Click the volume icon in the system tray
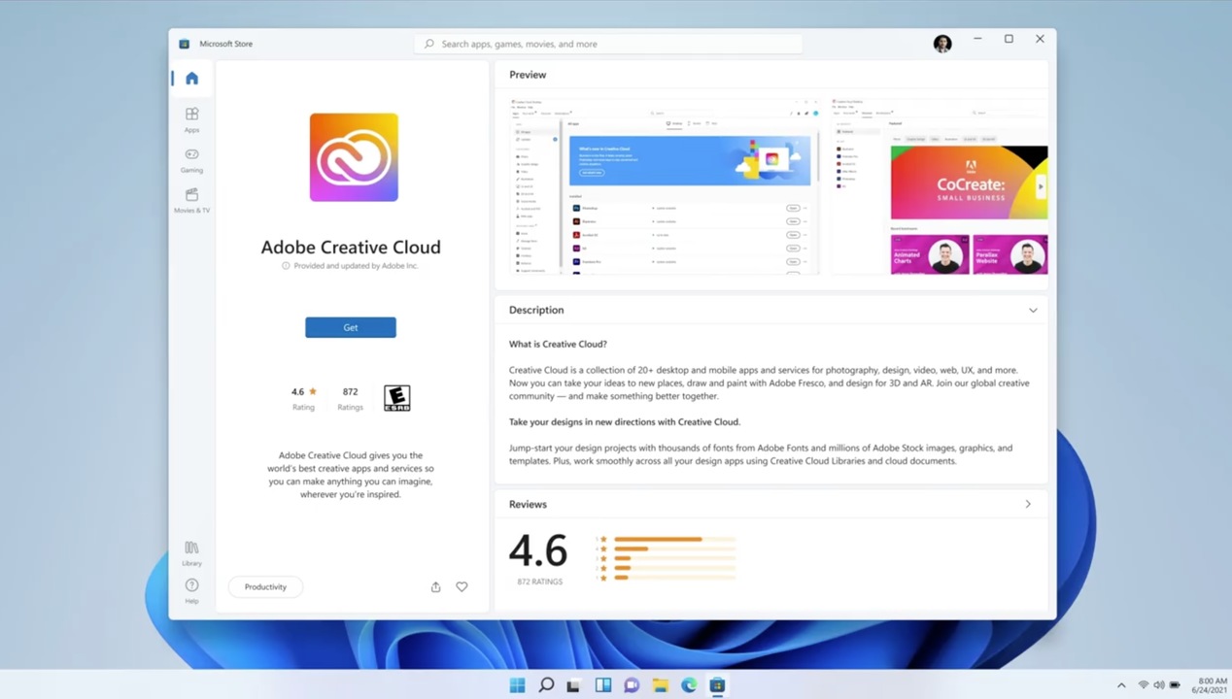Screen dimensions: 1232x699 coord(1159,685)
